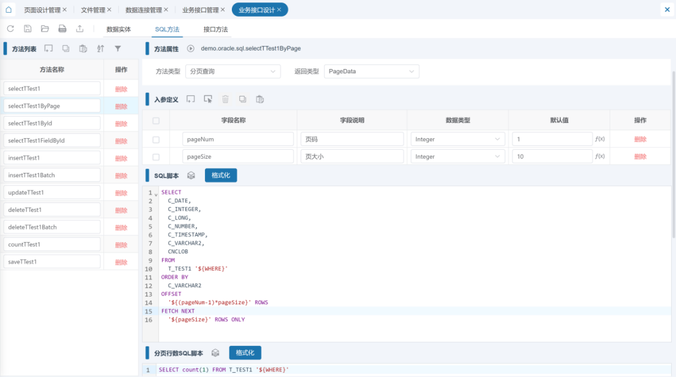Select deleteTTest1Batch method
This screenshot has height=377, width=676.
coord(52,227)
